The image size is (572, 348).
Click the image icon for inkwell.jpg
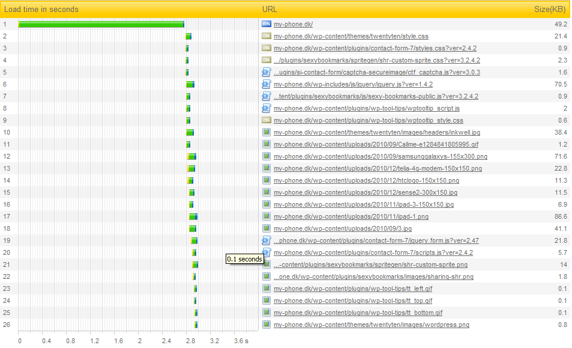tap(266, 132)
